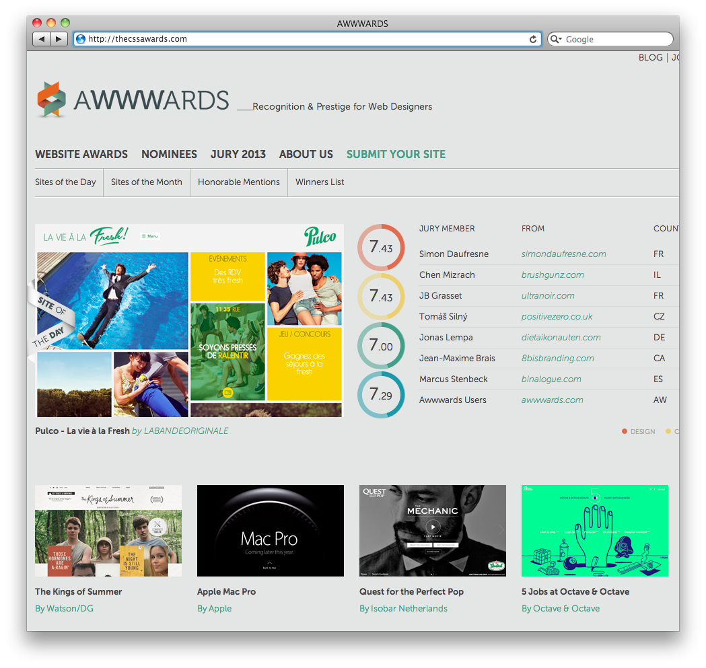
Task: Select jury member Jean-Maxime Brais
Action: pos(457,359)
